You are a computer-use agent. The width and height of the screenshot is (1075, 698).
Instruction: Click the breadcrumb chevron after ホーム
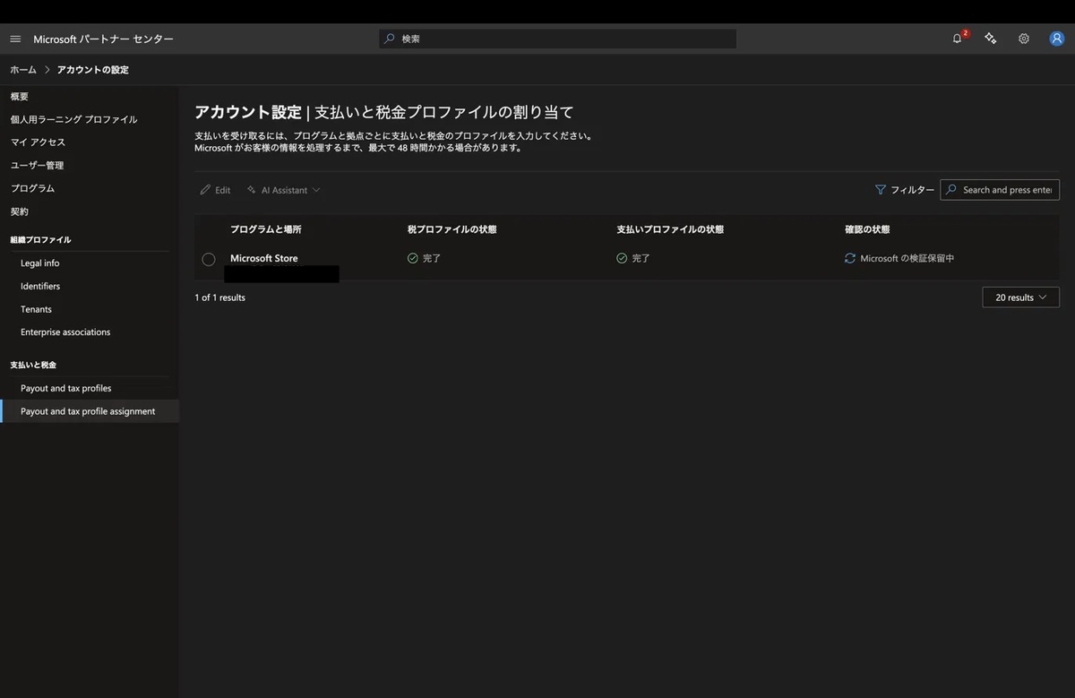[47, 70]
